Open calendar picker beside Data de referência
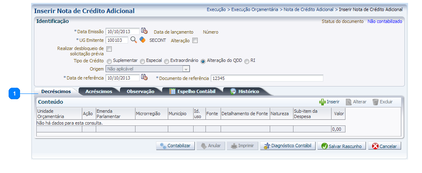The width and height of the screenshot is (422, 173). click(144, 77)
